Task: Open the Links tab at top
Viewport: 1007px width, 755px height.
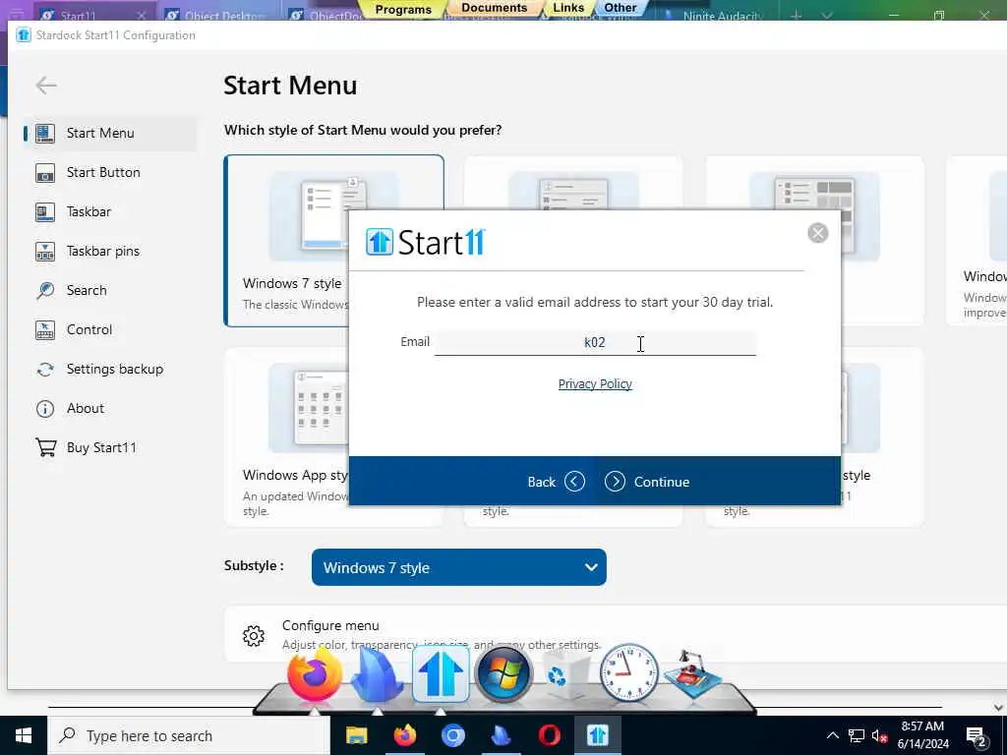Action: click(x=568, y=8)
